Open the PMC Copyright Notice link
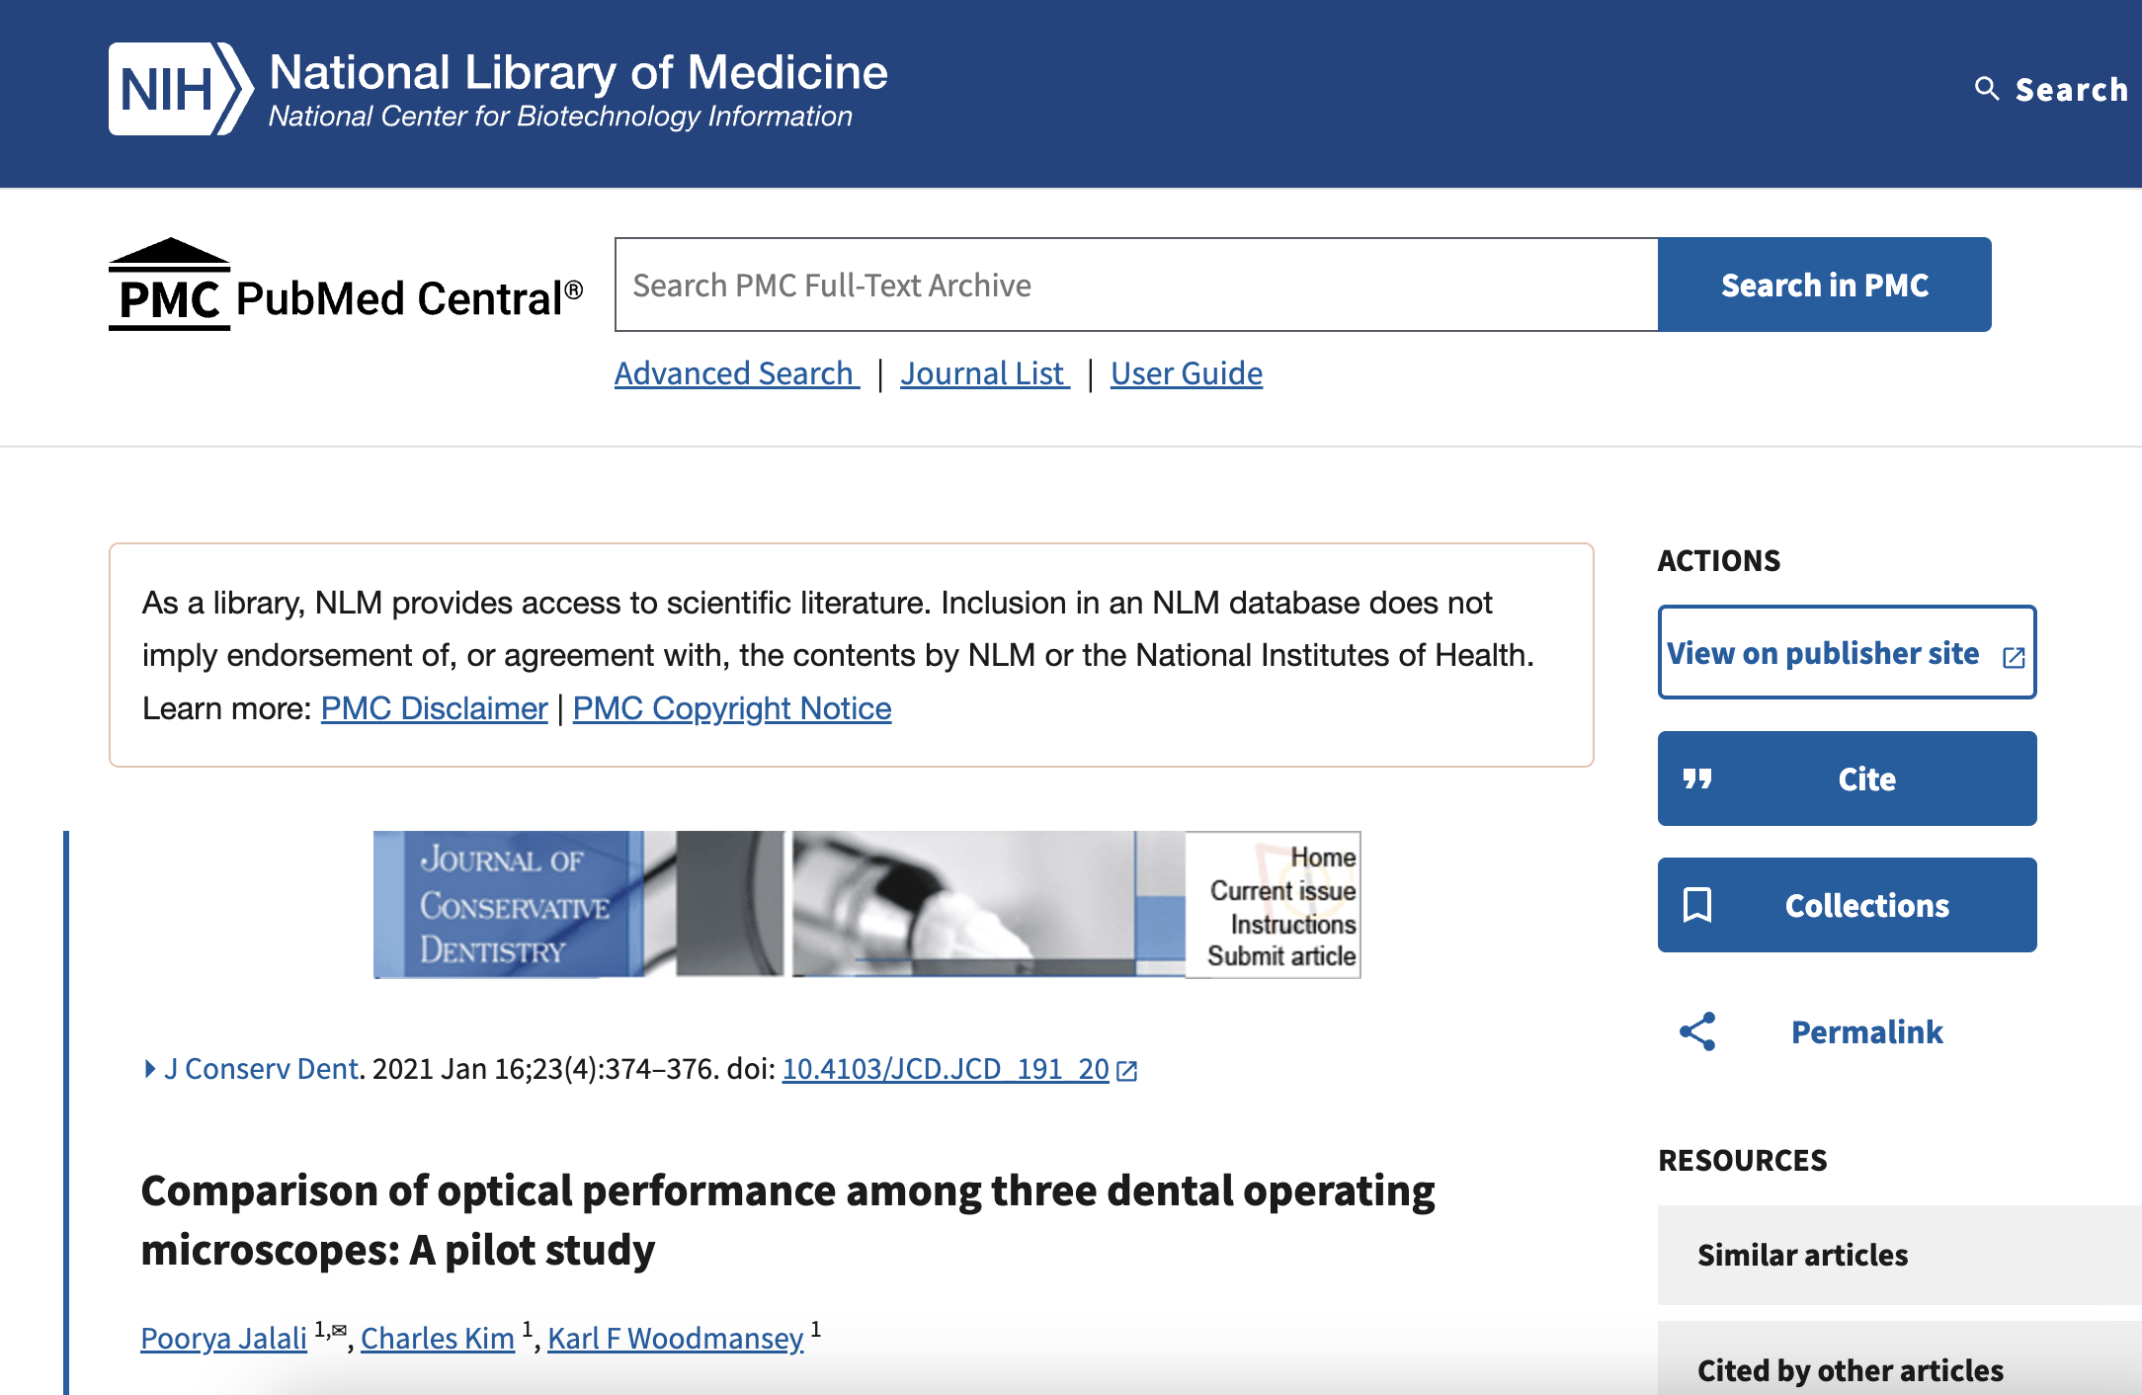The height and width of the screenshot is (1395, 2142). tap(731, 708)
